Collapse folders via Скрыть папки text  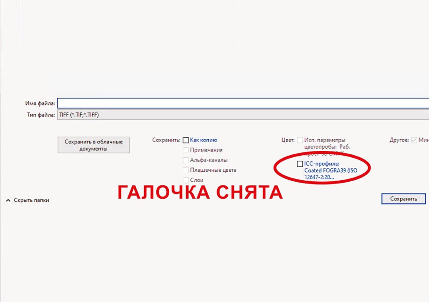(31, 201)
